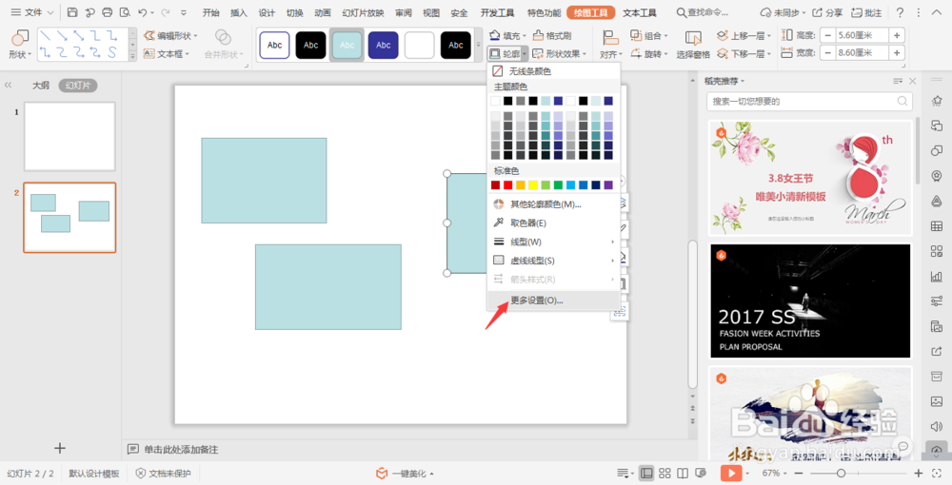The height and width of the screenshot is (485, 952).
Task: Select slide 2 thumbnail in slide panel
Action: point(69,217)
